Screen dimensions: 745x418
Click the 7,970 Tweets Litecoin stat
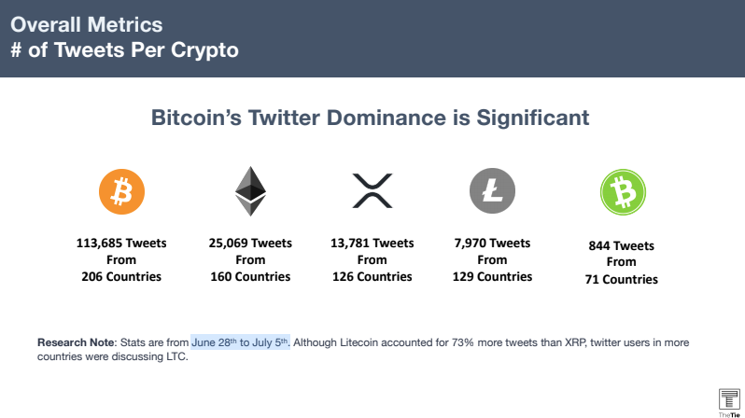click(x=492, y=243)
